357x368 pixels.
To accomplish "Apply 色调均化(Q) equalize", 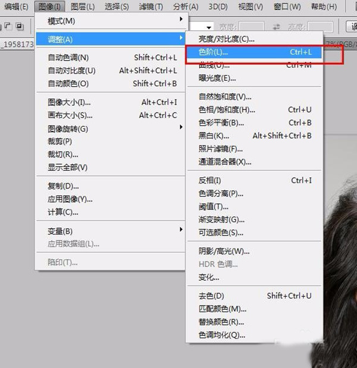I will [x=255, y=335].
